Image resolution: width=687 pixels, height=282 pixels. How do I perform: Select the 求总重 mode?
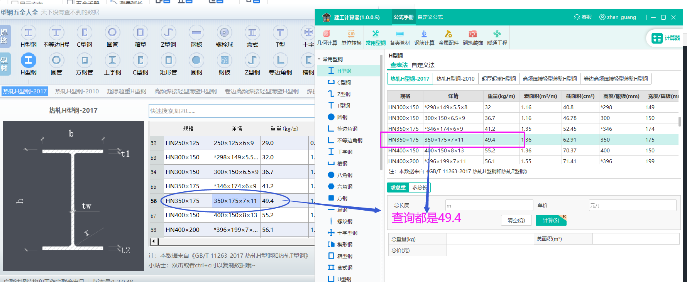point(398,187)
